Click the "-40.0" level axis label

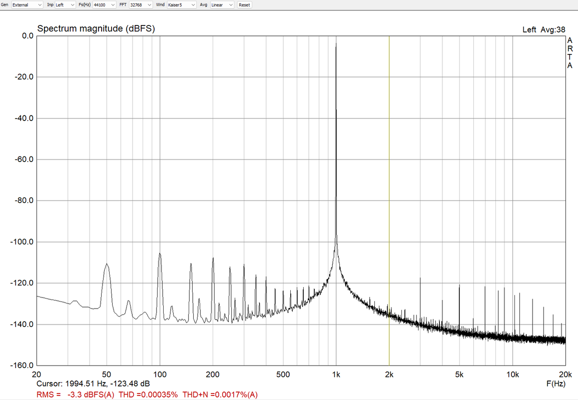[24, 118]
